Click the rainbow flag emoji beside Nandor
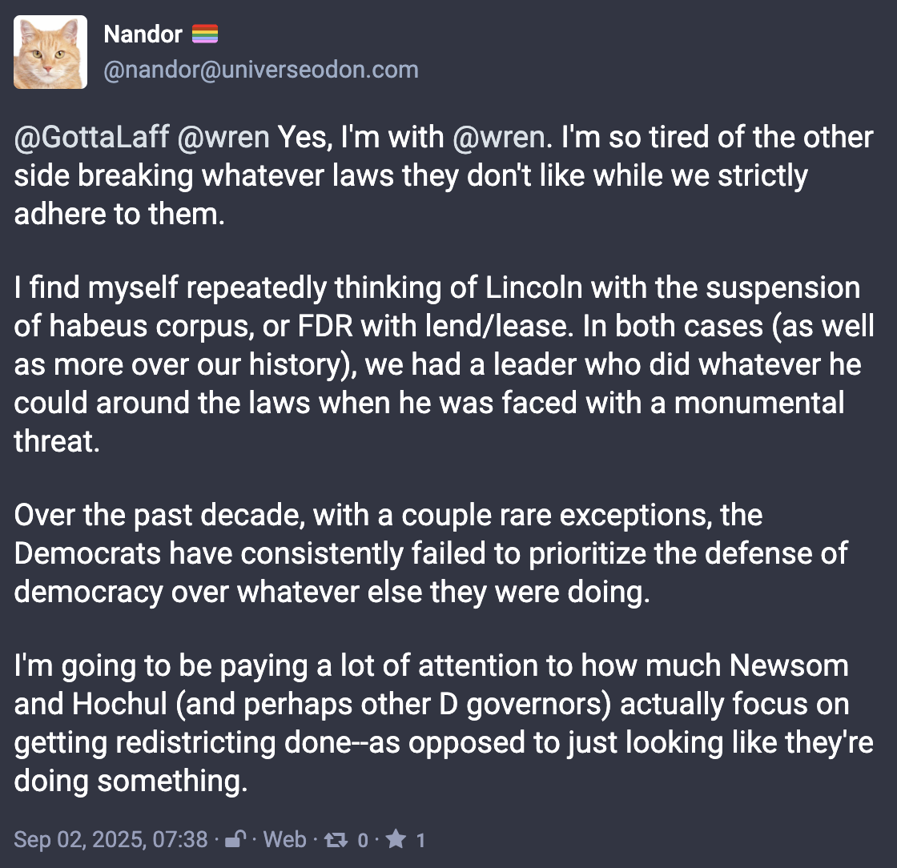This screenshot has width=897, height=868. coord(205,34)
